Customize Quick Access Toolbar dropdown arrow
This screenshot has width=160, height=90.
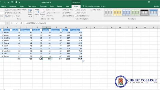(x=19, y=2)
